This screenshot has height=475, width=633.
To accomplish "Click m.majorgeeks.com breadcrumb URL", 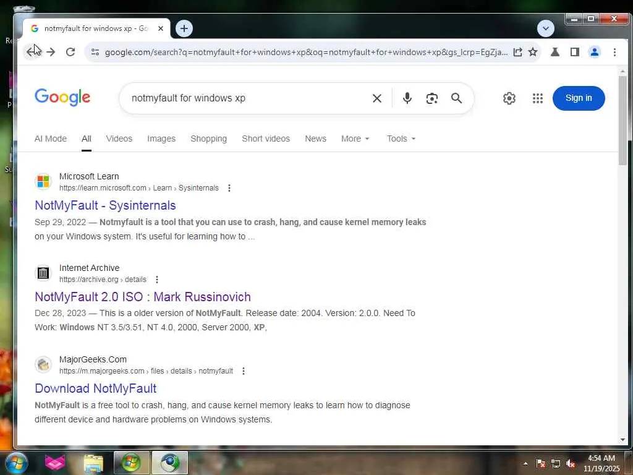I will tap(146, 371).
